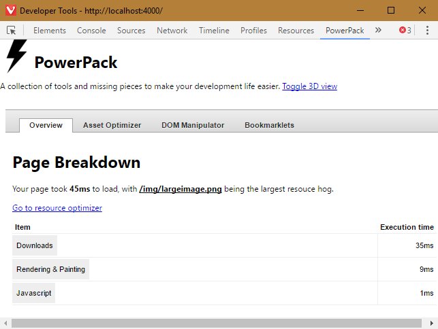Image resolution: width=438 pixels, height=329 pixels.
Task: Switch to DOM Manipulator tab
Action: pyautogui.click(x=193, y=125)
